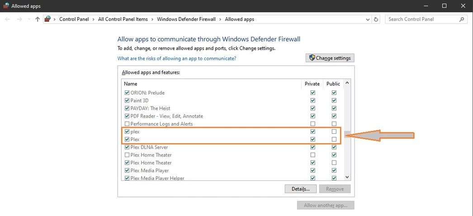This screenshot has width=473, height=216.
Task: Select the ORION: Prelude row text
Action: coord(147,93)
